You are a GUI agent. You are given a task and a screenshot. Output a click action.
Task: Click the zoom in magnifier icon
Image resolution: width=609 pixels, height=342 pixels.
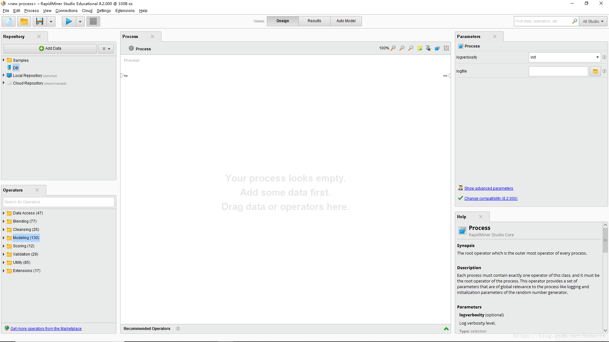(x=402, y=48)
